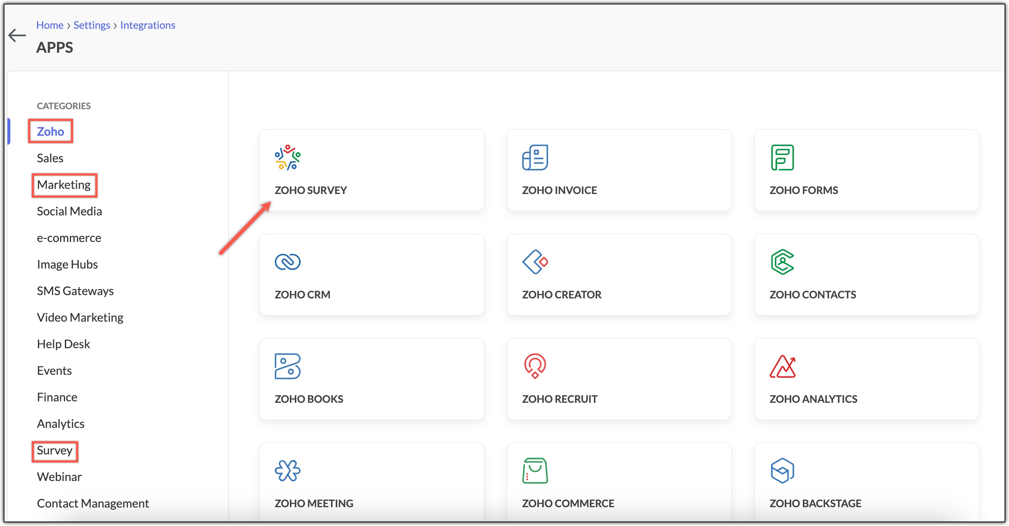This screenshot has height=526, width=1009.
Task: Choose the Survey category
Action: pos(55,450)
